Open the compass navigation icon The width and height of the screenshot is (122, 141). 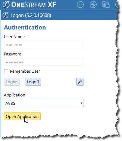pyautogui.click(x=93, y=4)
